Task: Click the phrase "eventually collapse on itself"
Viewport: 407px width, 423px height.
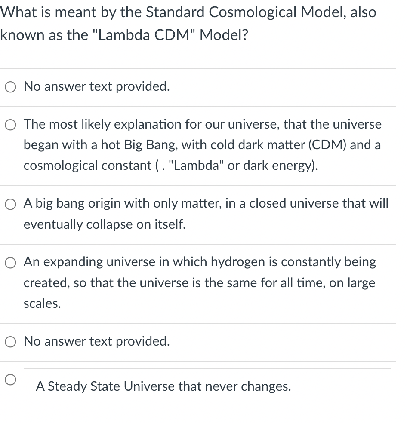Action: pos(105,224)
